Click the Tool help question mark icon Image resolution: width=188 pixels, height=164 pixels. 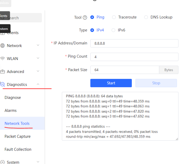85,18
